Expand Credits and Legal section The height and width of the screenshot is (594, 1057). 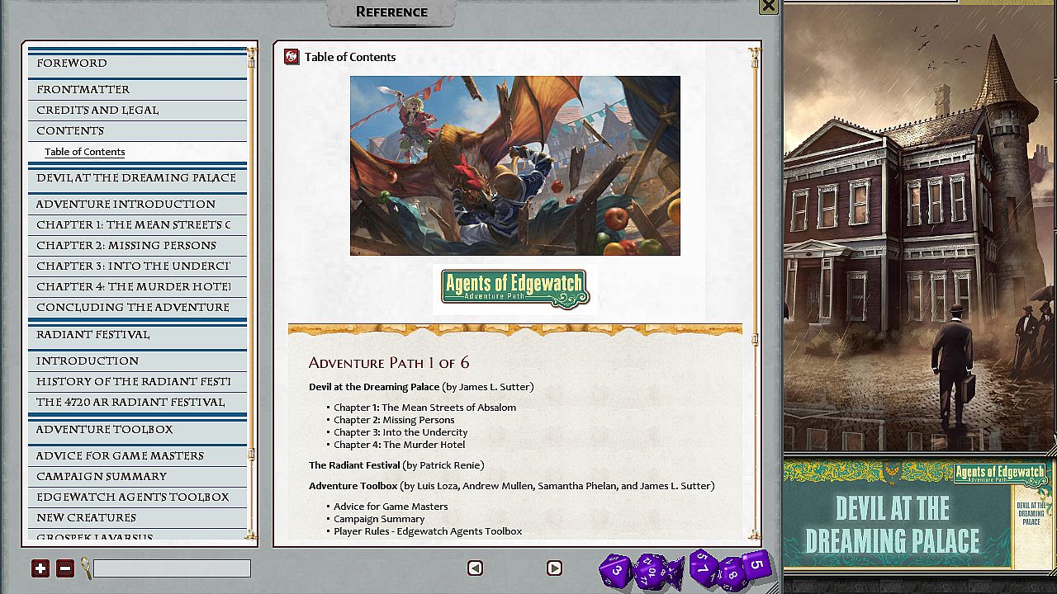tap(137, 110)
